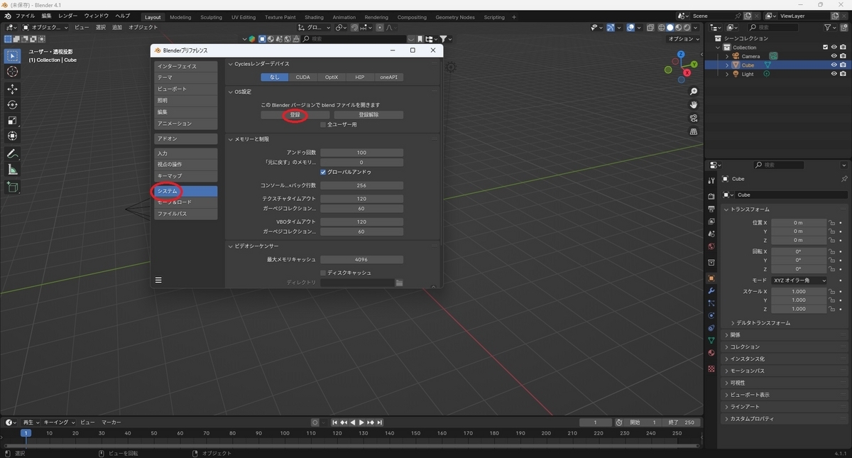Open Physics properties tab icon

[x=711, y=315]
